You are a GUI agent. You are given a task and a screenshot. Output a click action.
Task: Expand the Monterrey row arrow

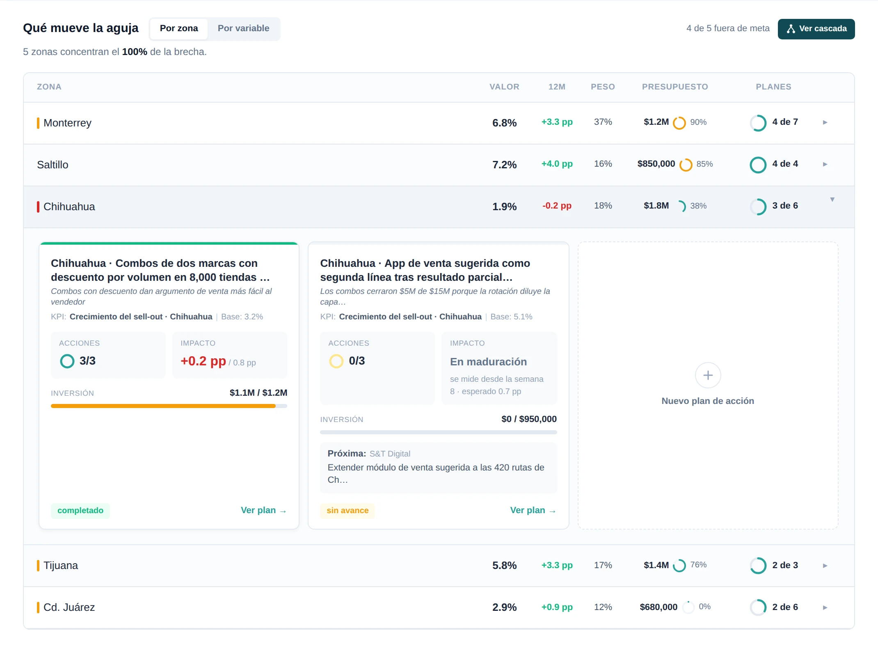pyautogui.click(x=825, y=122)
